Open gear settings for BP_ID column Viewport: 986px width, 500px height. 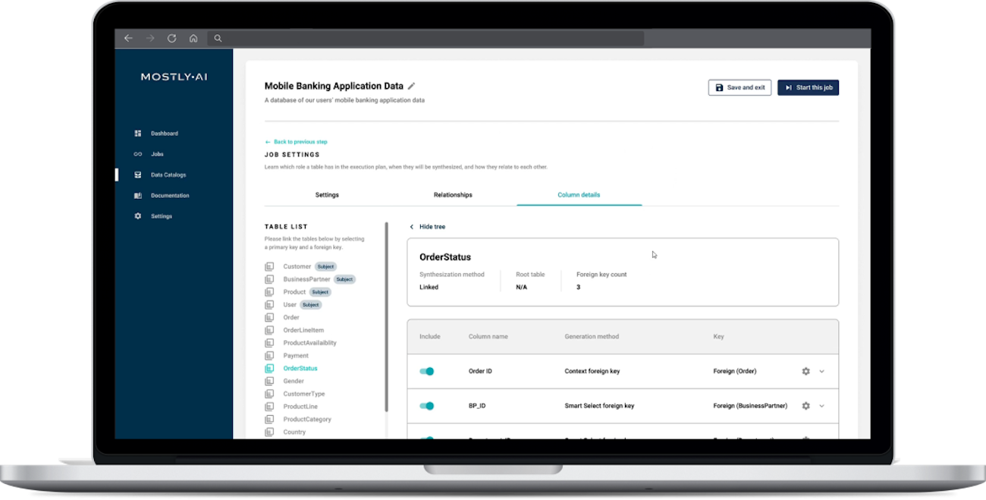pos(805,406)
